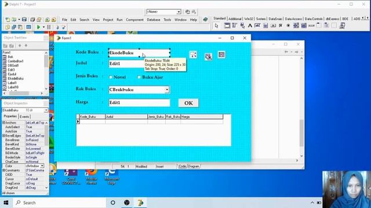Screen dimensions: 371x208
Task: Open the Project menu
Action: click(x=108, y=20)
